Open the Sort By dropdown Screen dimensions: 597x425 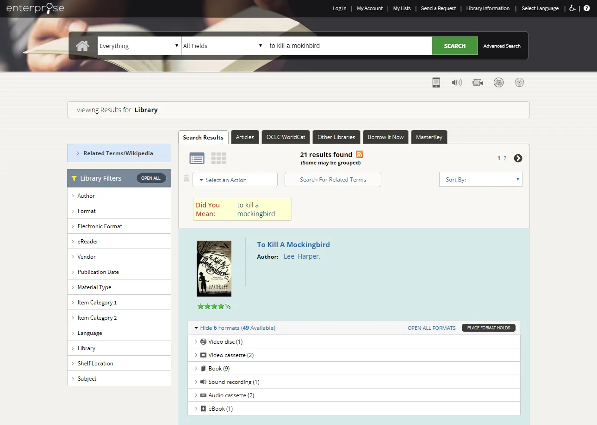480,179
